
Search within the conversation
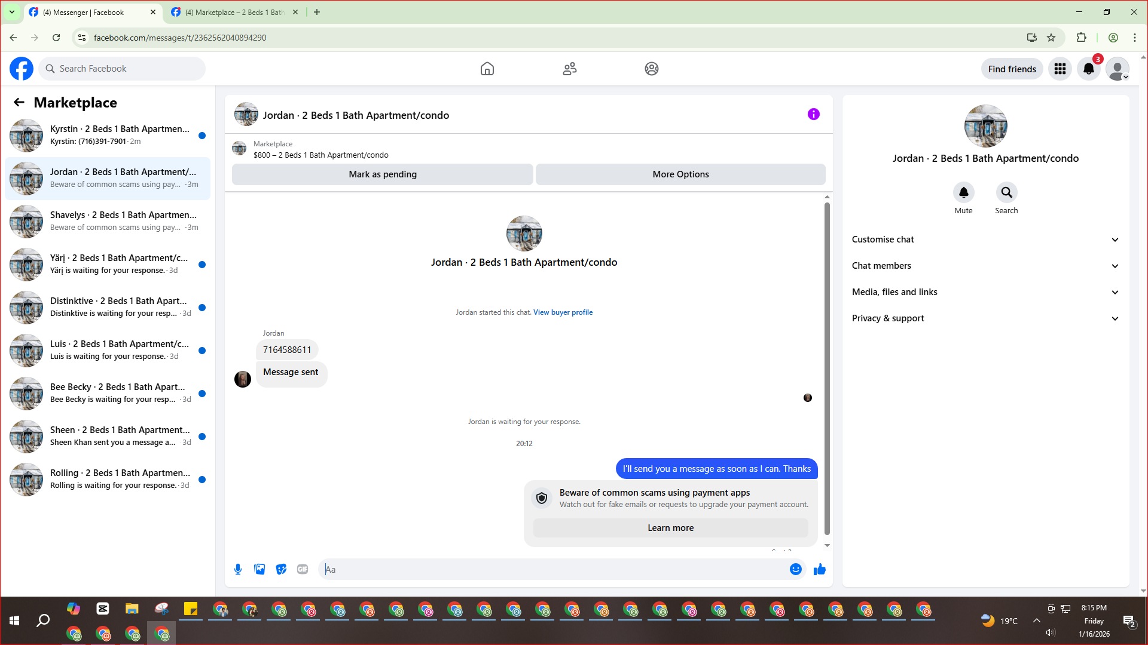pos(1006,192)
